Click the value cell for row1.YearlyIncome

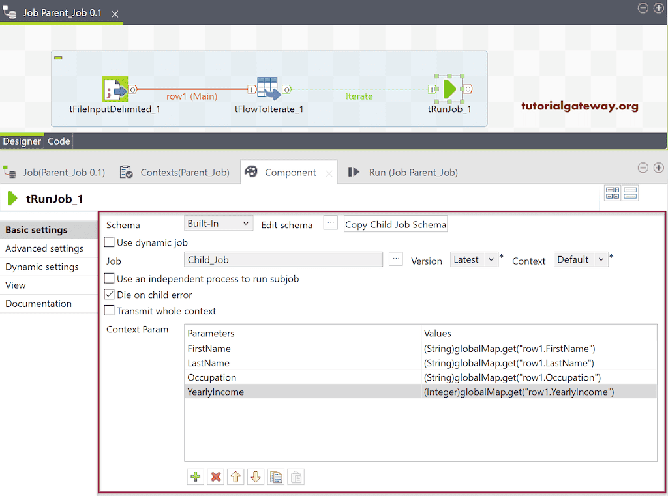[x=539, y=392]
